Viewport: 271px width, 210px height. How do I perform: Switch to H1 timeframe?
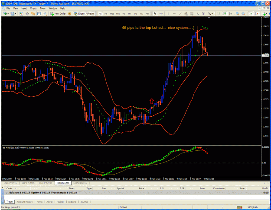(124, 13)
